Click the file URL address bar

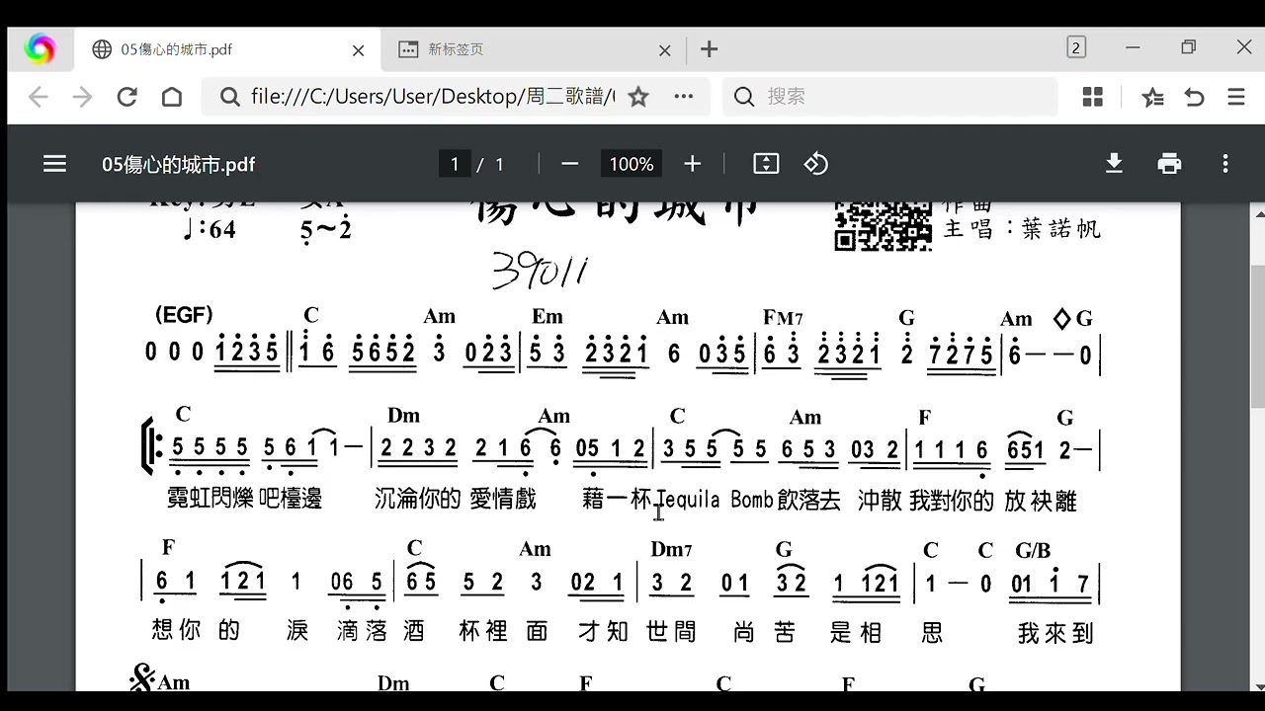[x=433, y=97]
